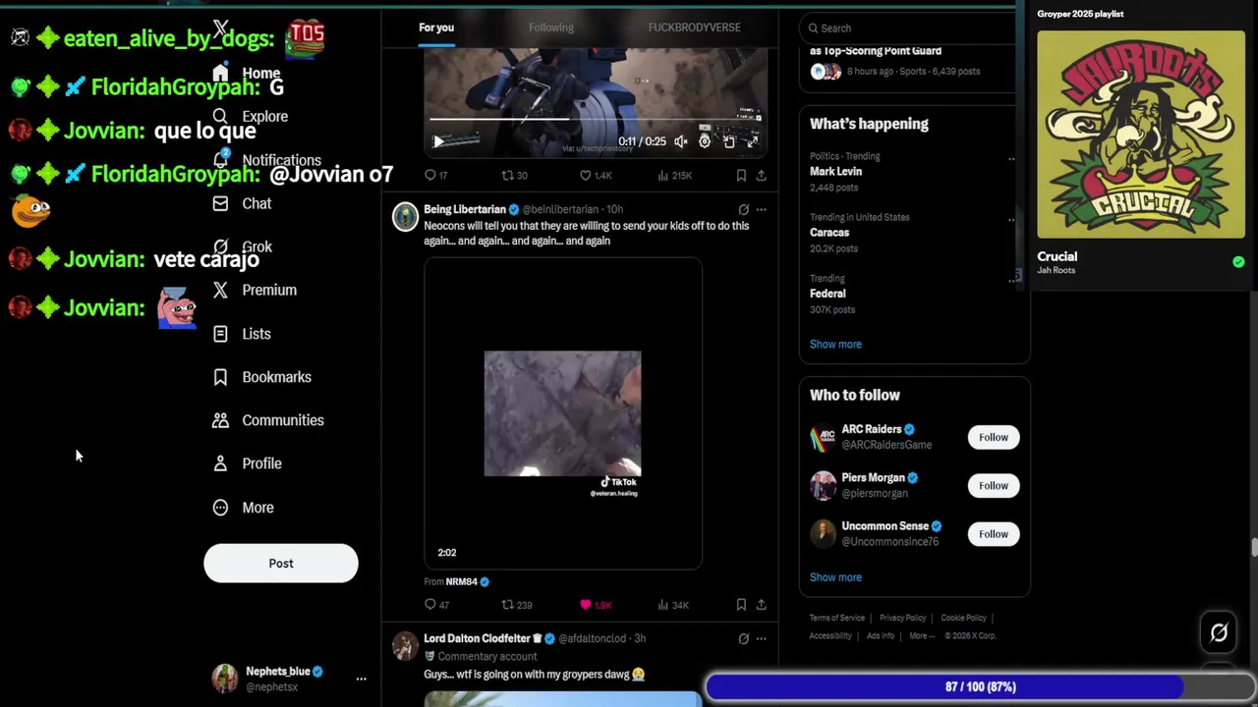
Task: Open the Terms of Service link
Action: point(837,618)
